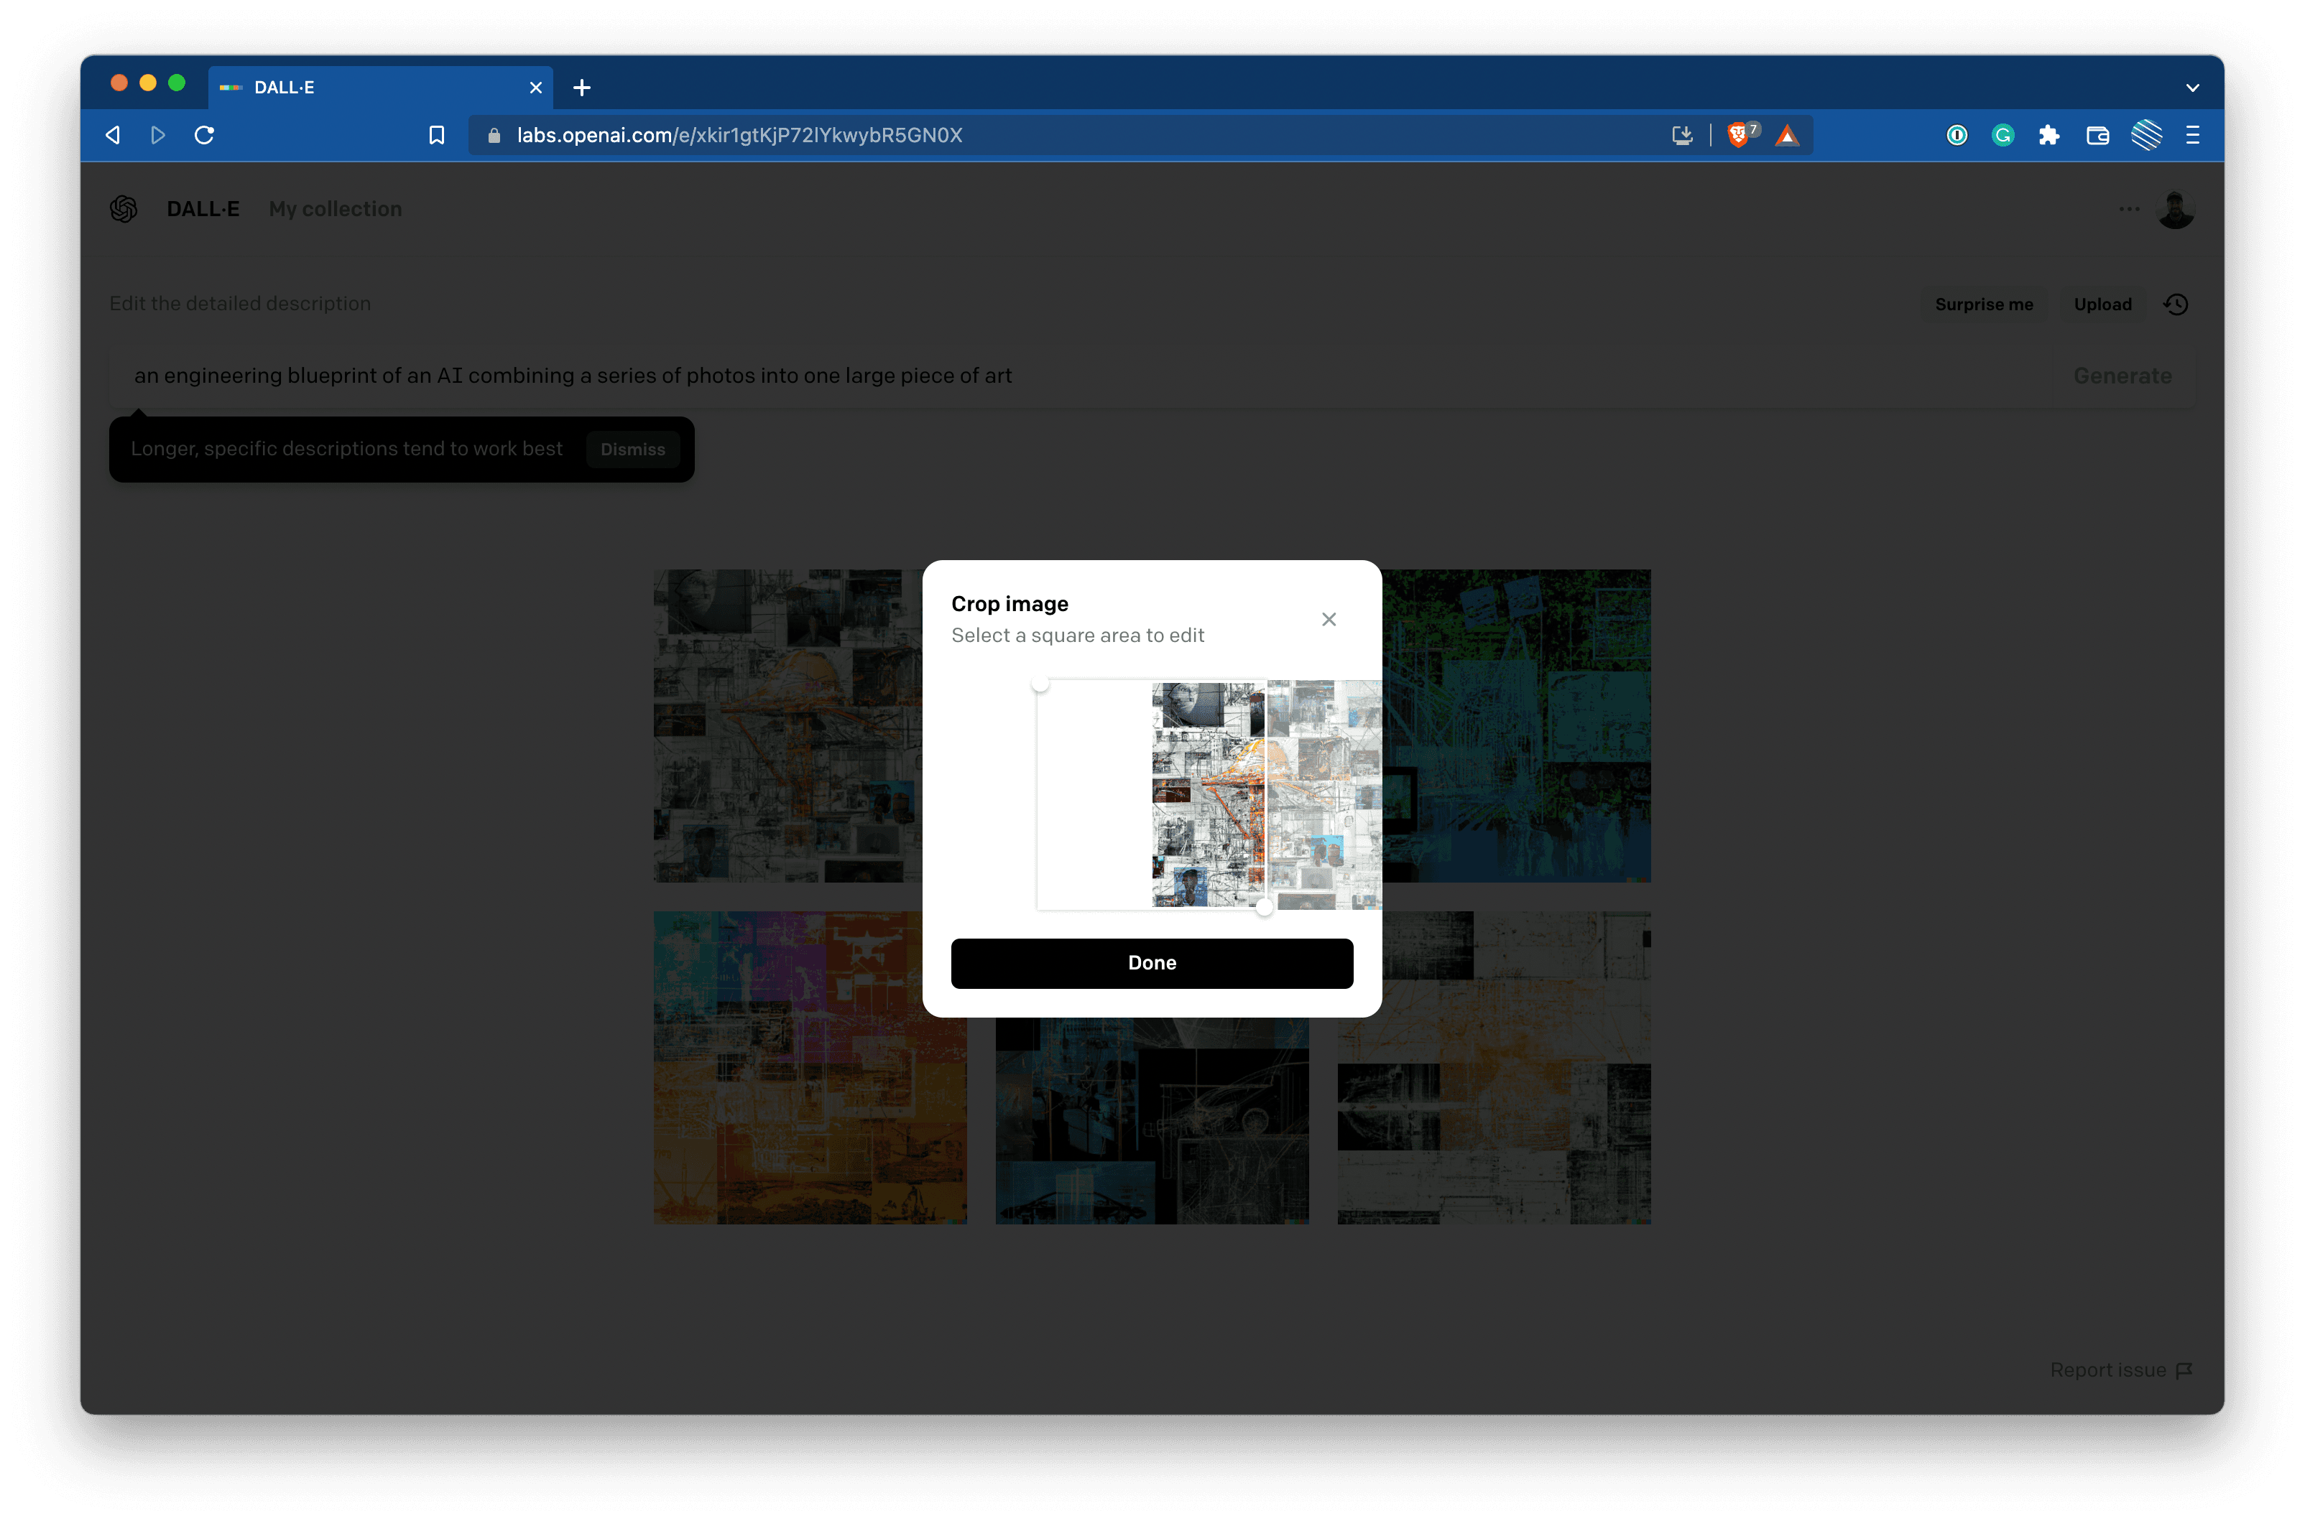Click the Brave shield extension icon
Screen dimensions: 2305x1521
1741,134
